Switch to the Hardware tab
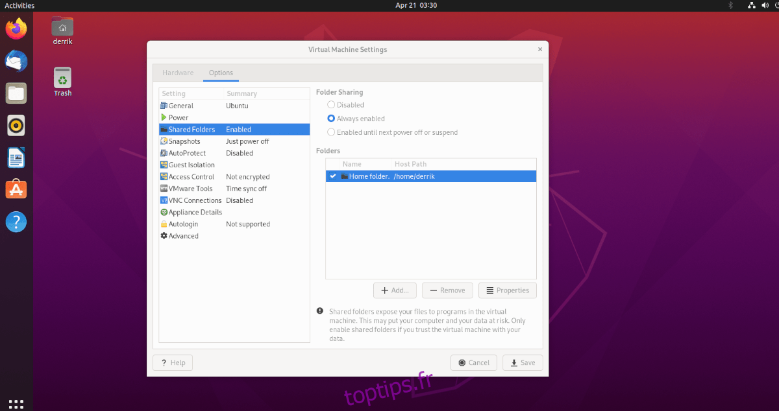The width and height of the screenshot is (779, 411). point(178,73)
